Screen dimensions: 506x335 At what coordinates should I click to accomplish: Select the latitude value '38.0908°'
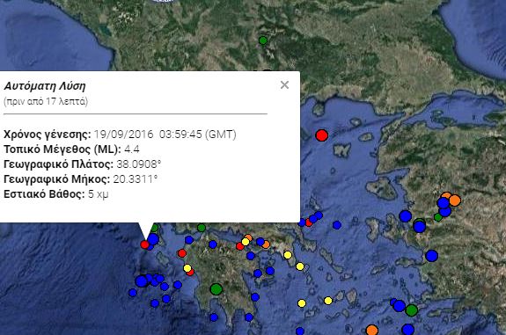click(139, 164)
